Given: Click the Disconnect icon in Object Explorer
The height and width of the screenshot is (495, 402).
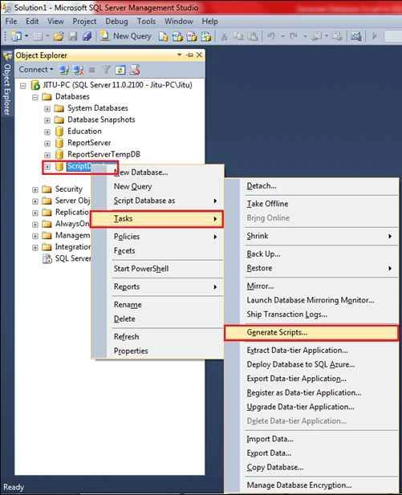Looking at the screenshot, I should point(78,70).
